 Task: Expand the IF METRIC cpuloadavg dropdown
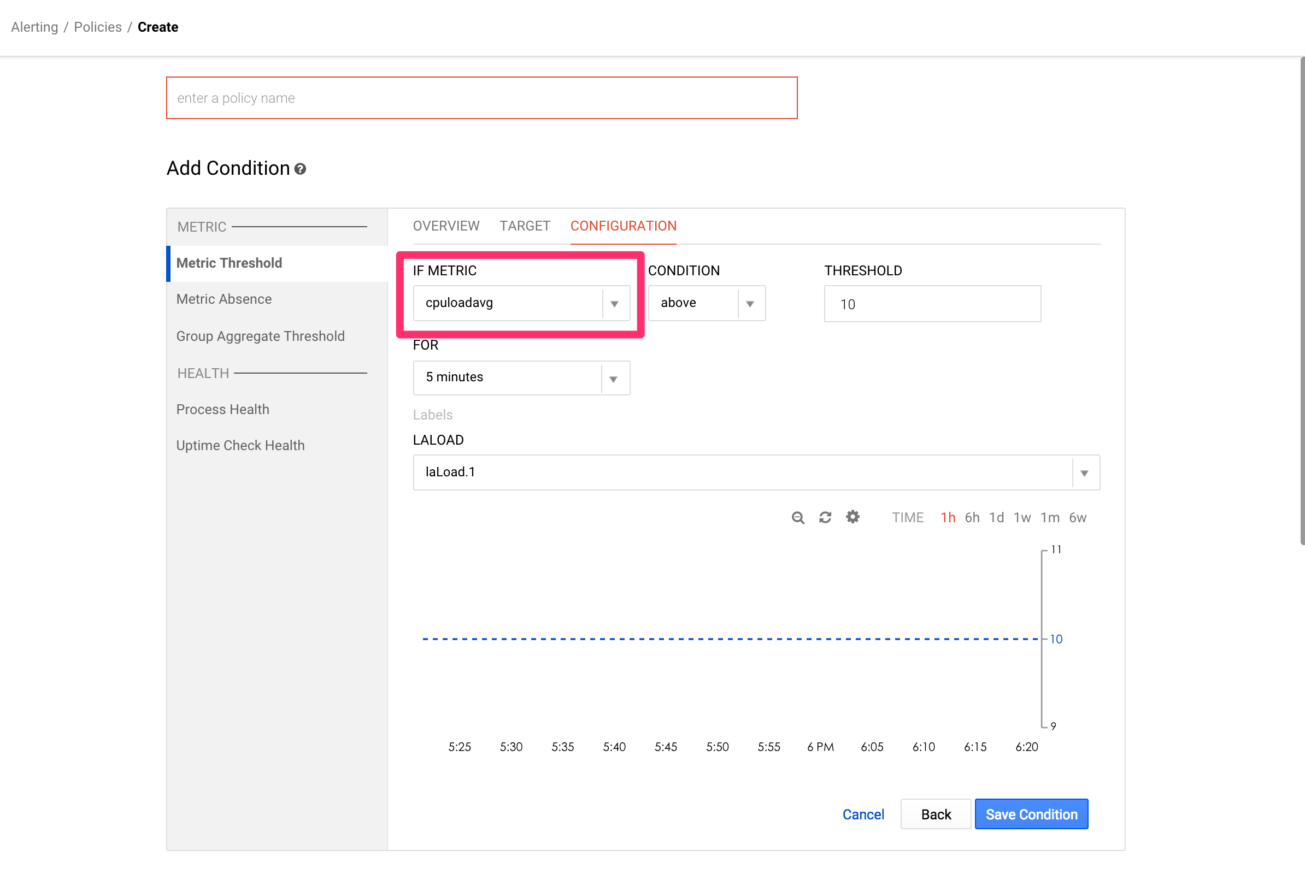coord(614,304)
